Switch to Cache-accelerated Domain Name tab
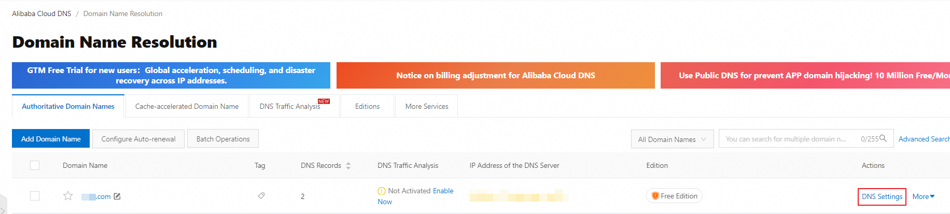This screenshot has width=950, height=214. [187, 106]
